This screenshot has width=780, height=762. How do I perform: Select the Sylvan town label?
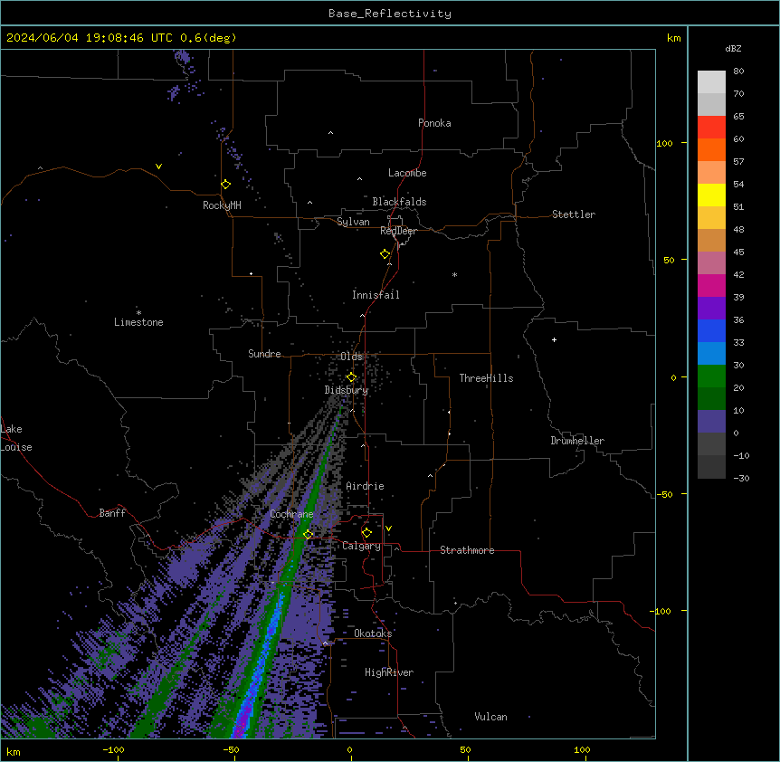353,222
